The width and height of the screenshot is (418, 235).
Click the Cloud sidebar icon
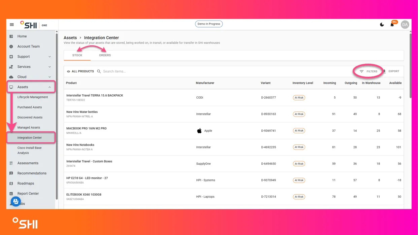[x=11, y=77]
